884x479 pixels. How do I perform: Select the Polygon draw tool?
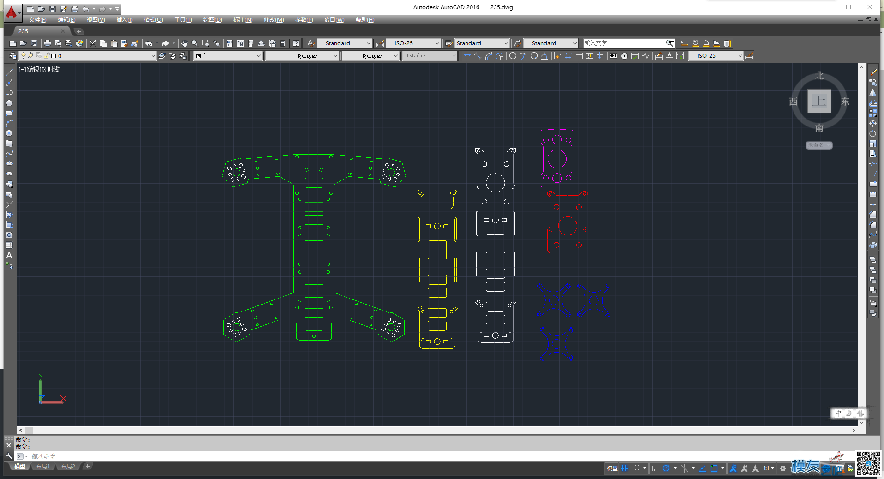click(x=9, y=103)
